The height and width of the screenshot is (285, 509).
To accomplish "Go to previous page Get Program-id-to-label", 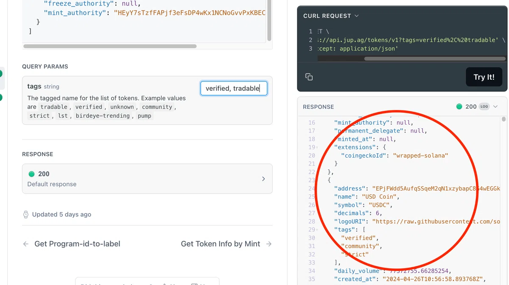I will point(72,244).
